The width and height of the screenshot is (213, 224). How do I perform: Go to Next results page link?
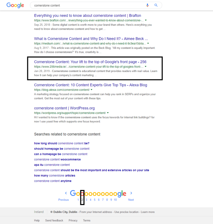131,200
